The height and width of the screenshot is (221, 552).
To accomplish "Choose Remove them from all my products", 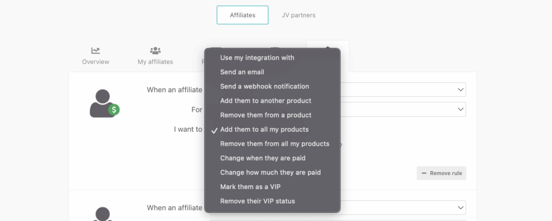I will [274, 144].
